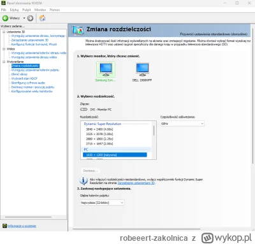Open Konfiguruj funkcje Surround, PhysX
Image resolution: width=255 pixels, height=244 pixels.
(34, 45)
